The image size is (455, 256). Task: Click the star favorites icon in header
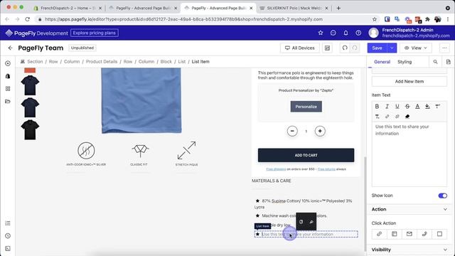point(321,33)
